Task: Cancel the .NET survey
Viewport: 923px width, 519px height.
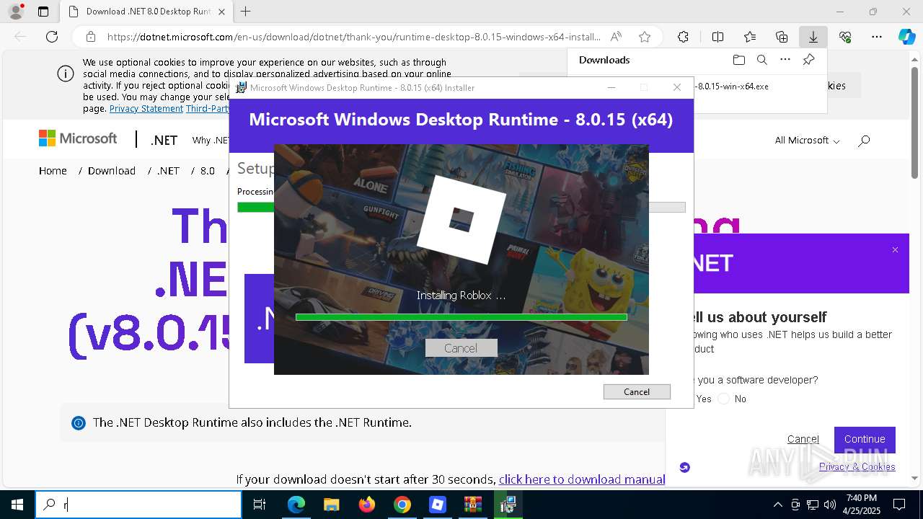Action: [x=803, y=439]
